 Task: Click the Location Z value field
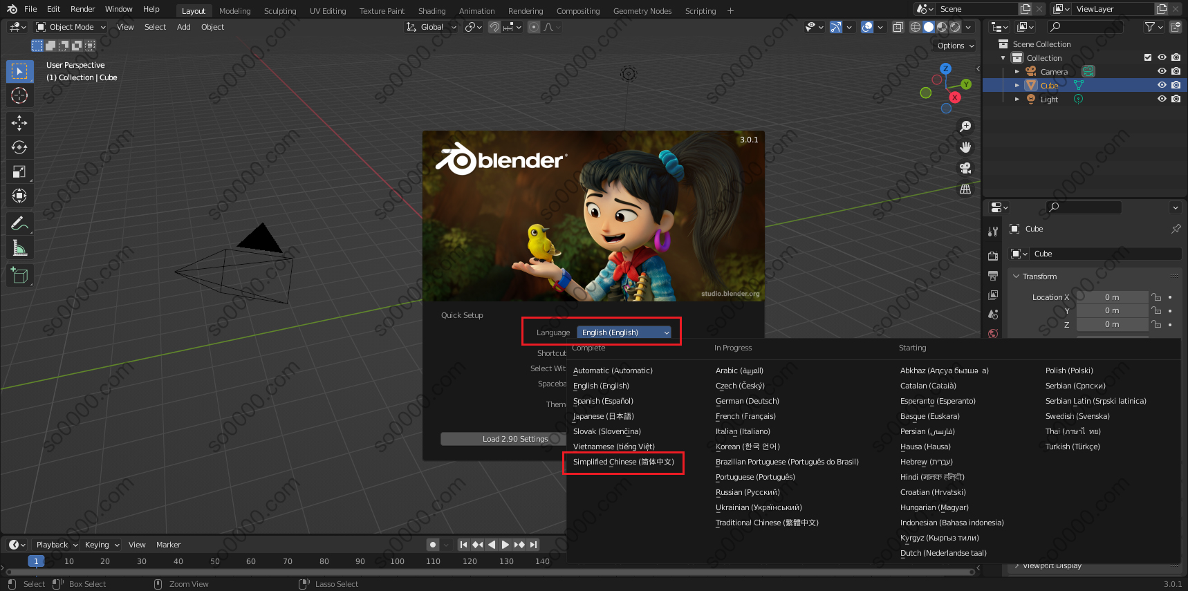pos(1111,324)
